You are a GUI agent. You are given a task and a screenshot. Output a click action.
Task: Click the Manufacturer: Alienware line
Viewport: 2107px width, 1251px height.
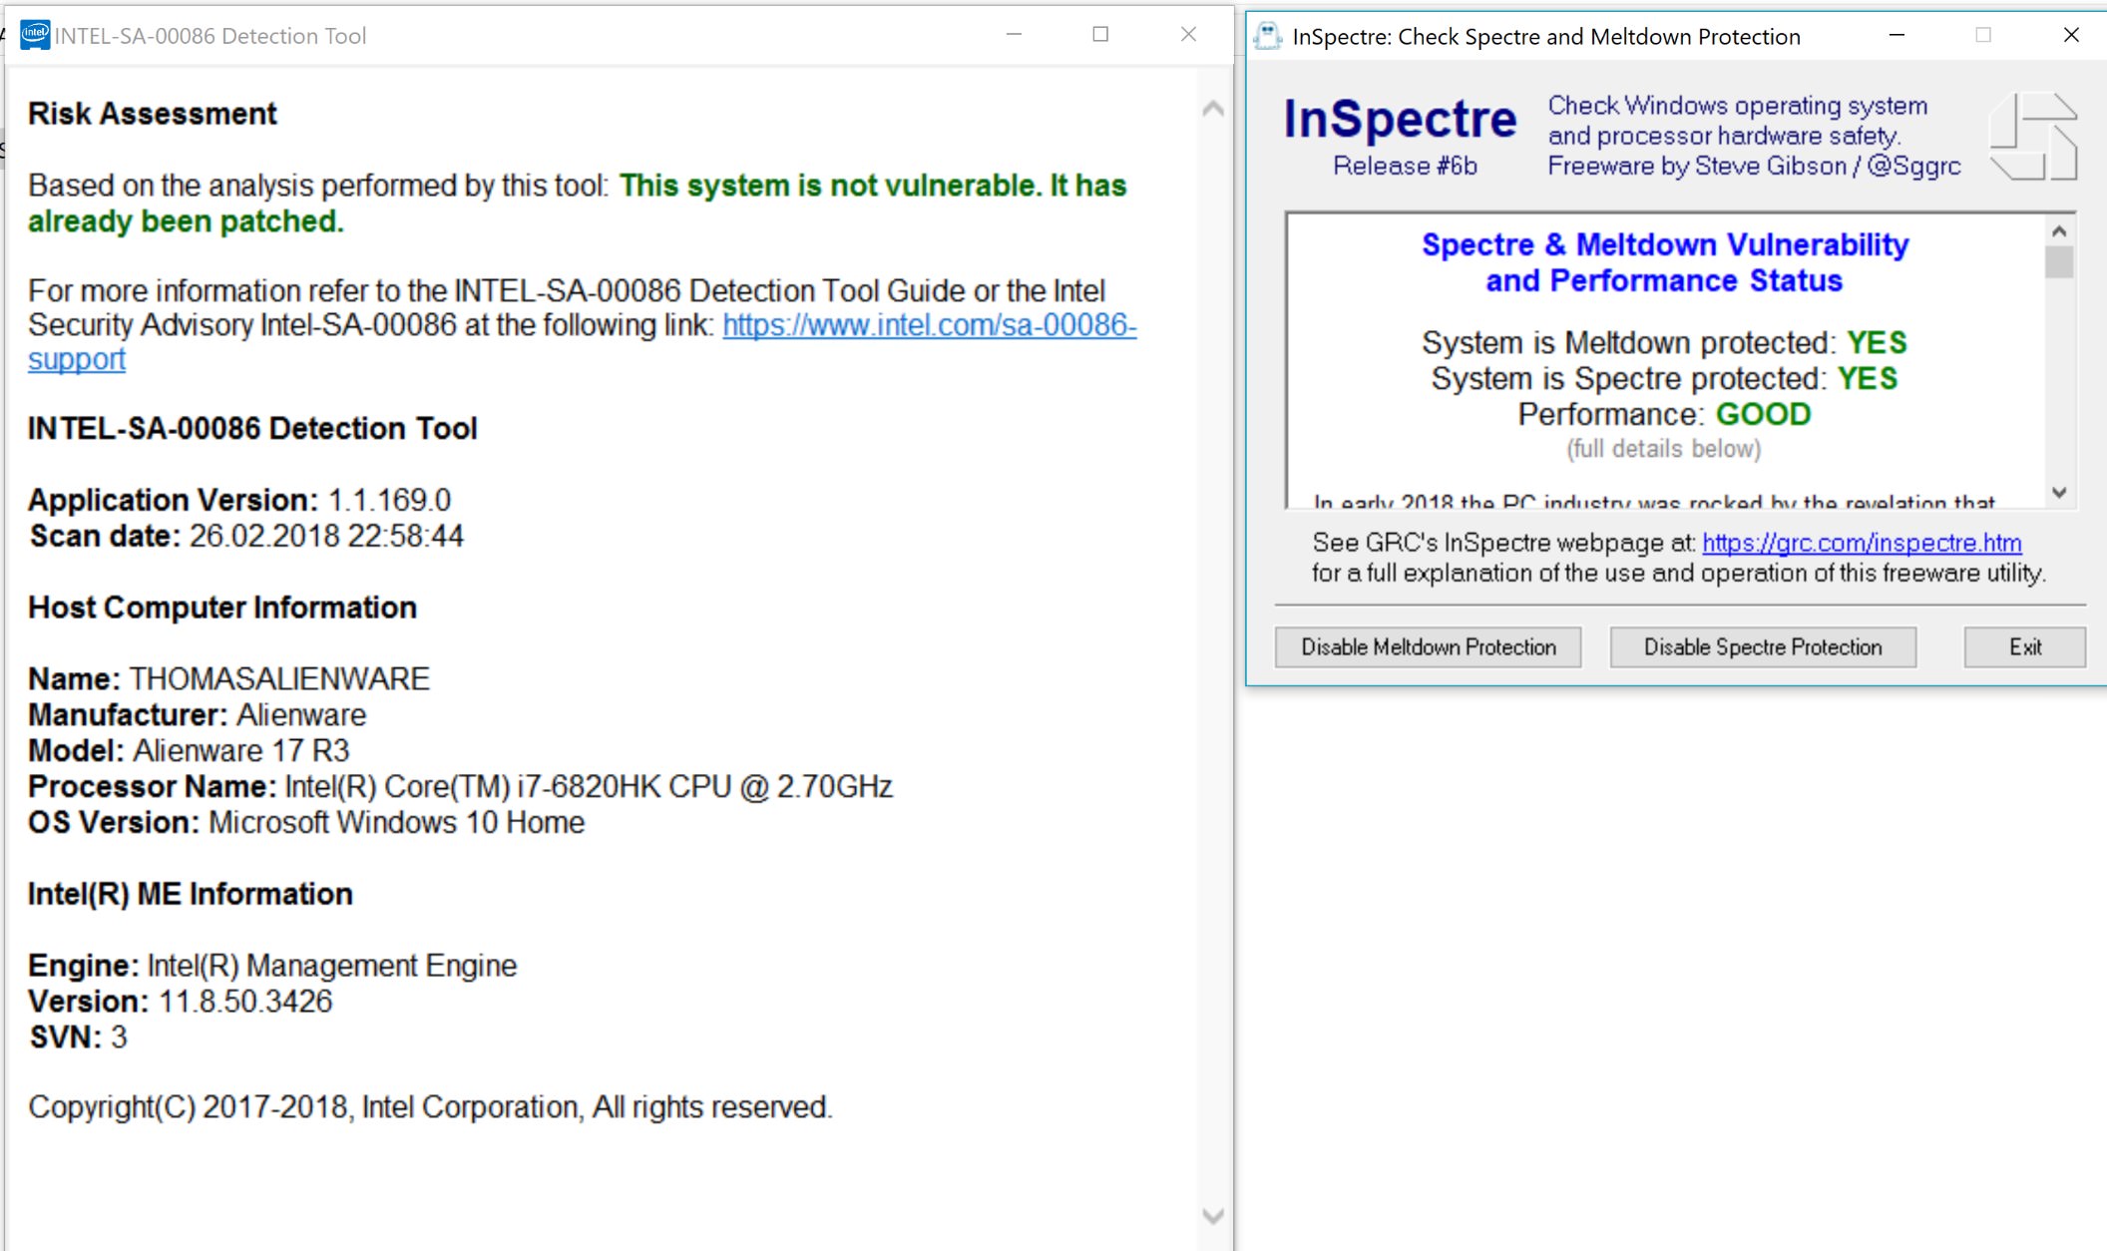point(197,714)
